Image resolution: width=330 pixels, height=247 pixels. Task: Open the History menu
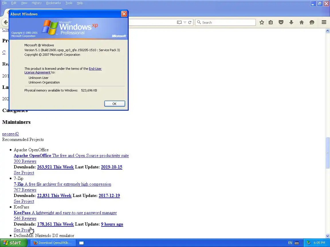coord(37,3)
